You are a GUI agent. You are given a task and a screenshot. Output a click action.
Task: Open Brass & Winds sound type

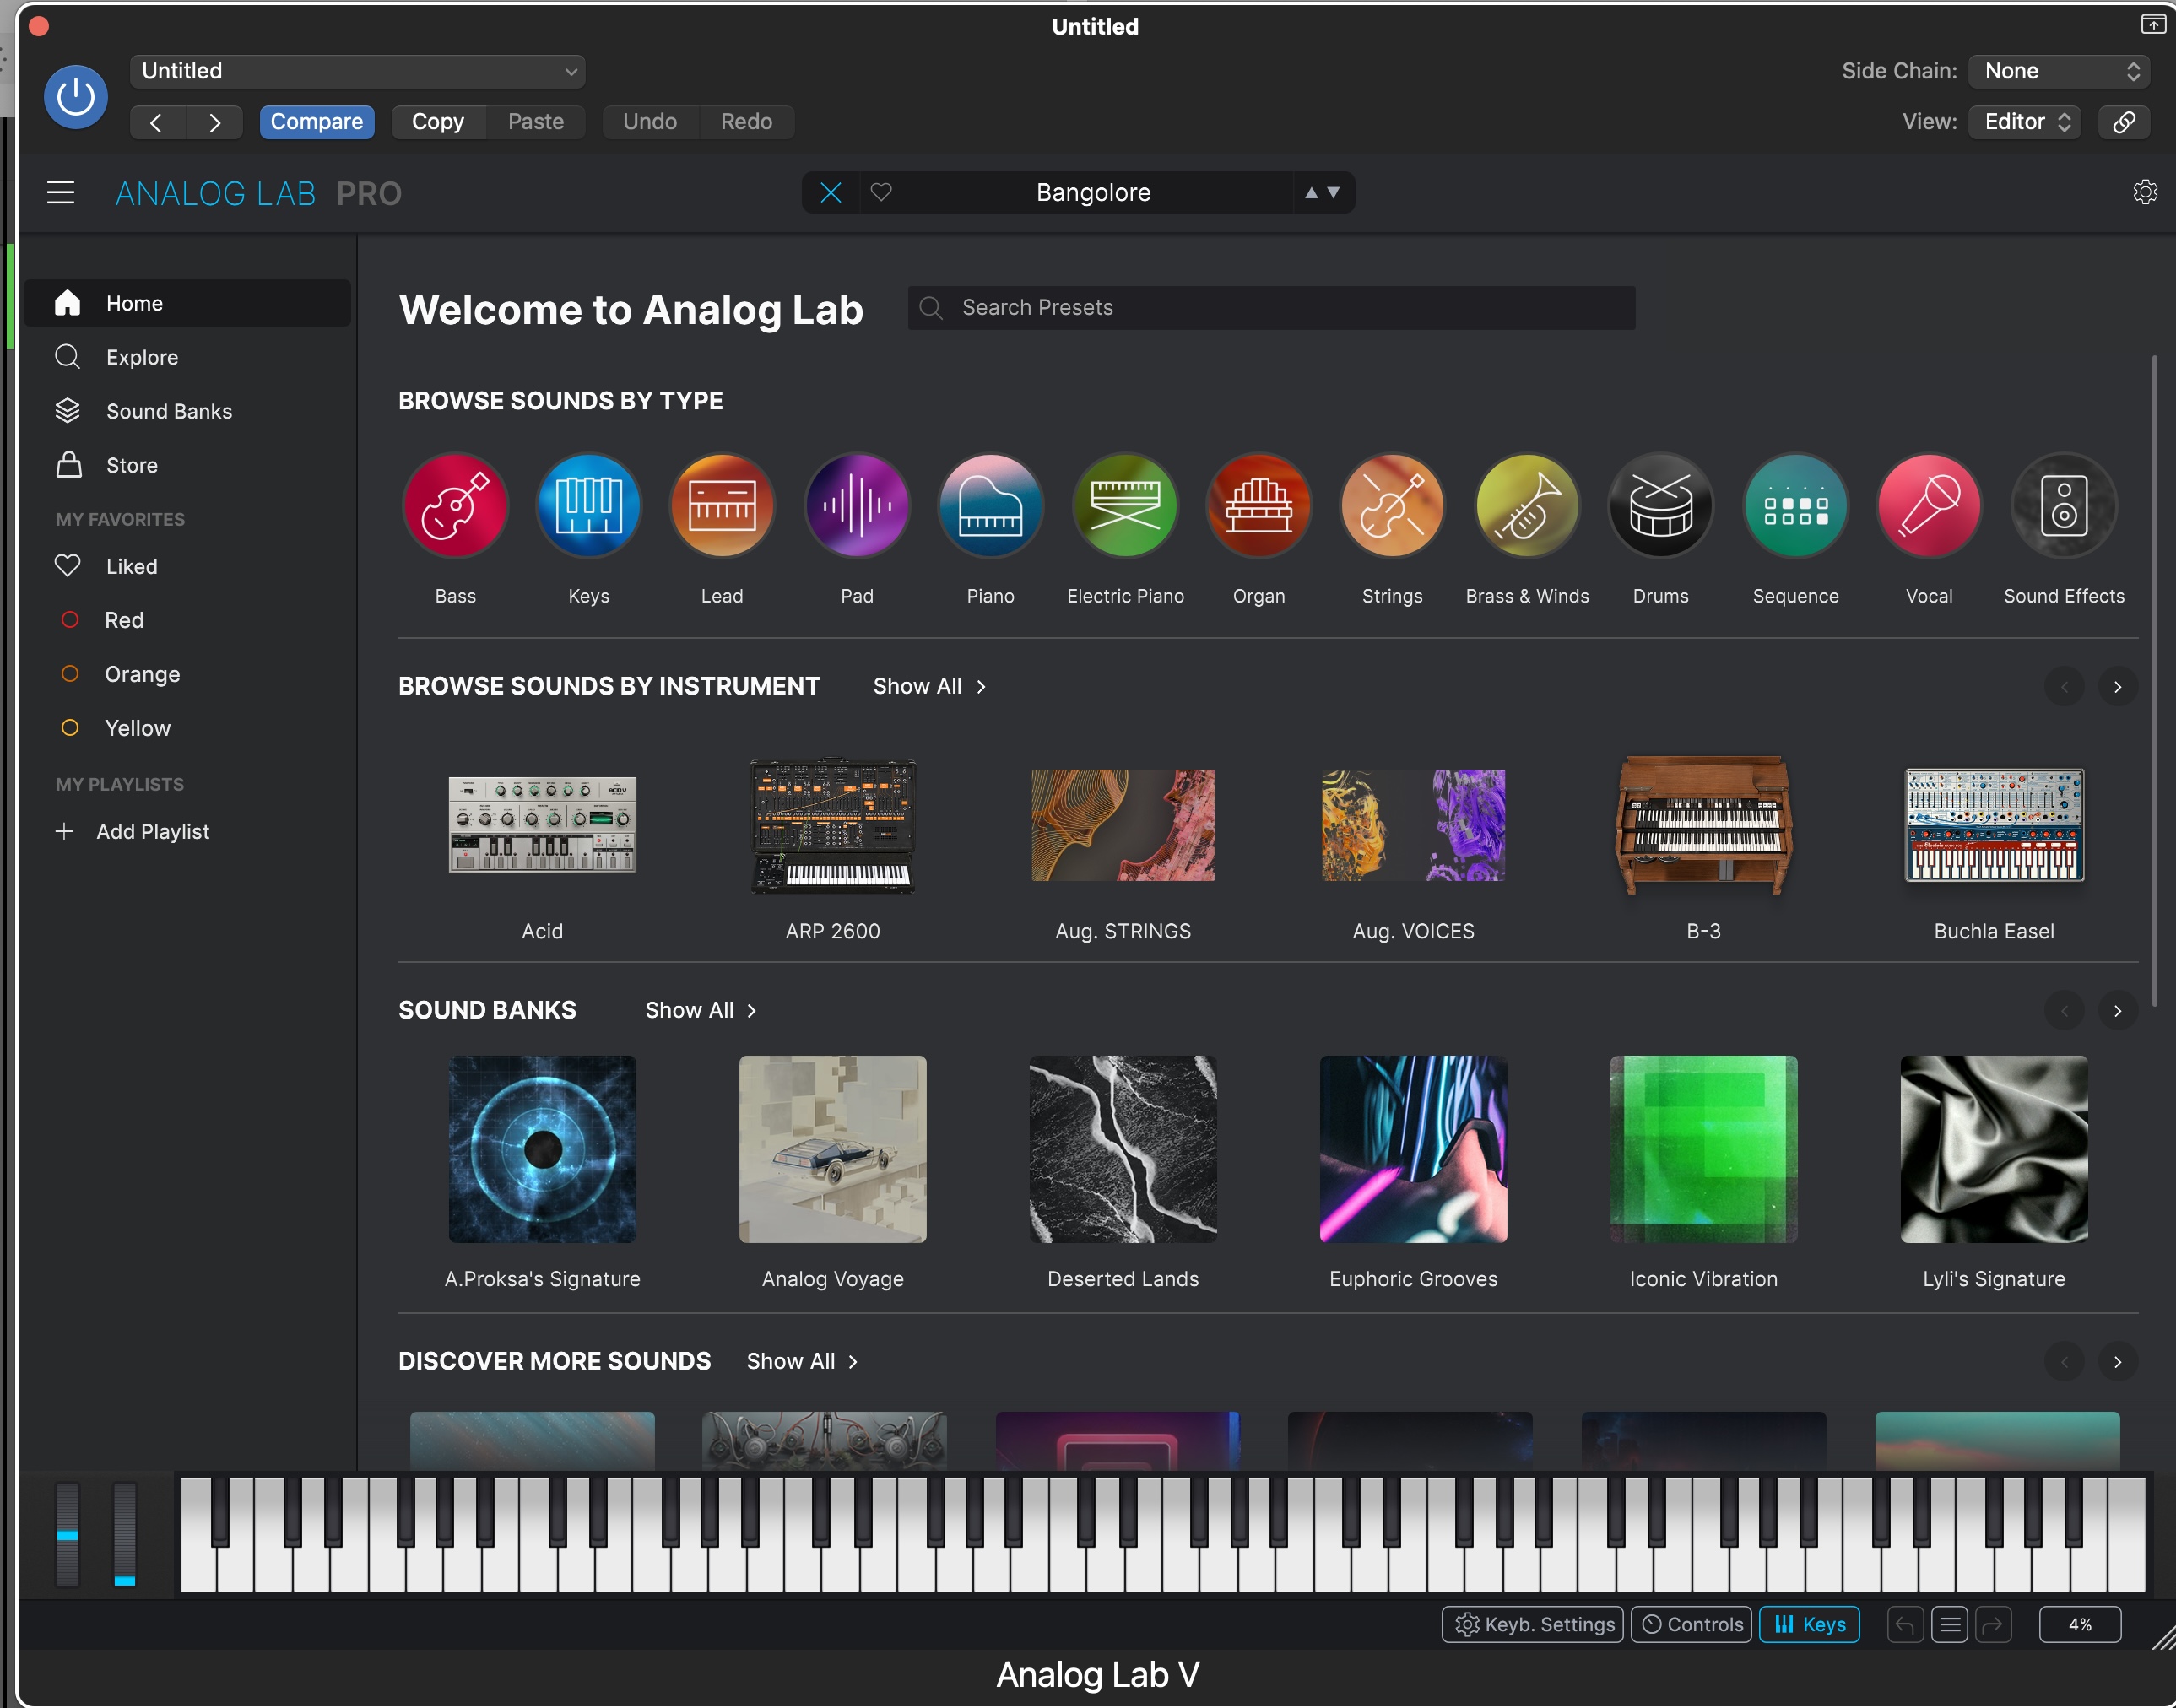click(x=1527, y=506)
